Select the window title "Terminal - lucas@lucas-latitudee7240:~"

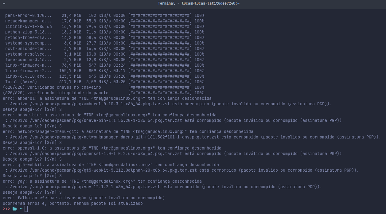[199, 3]
